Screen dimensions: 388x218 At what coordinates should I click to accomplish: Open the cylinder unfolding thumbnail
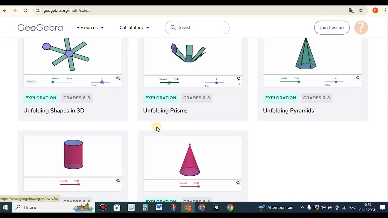pos(73,163)
